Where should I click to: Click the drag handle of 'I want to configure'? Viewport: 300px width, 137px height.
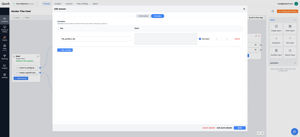[x=17, y=68]
